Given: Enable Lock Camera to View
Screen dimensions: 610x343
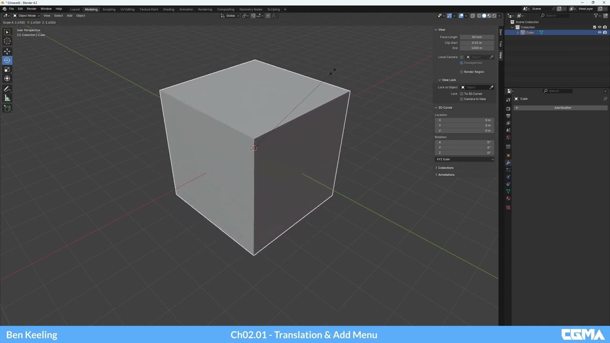Looking at the screenshot, I should click(461, 99).
